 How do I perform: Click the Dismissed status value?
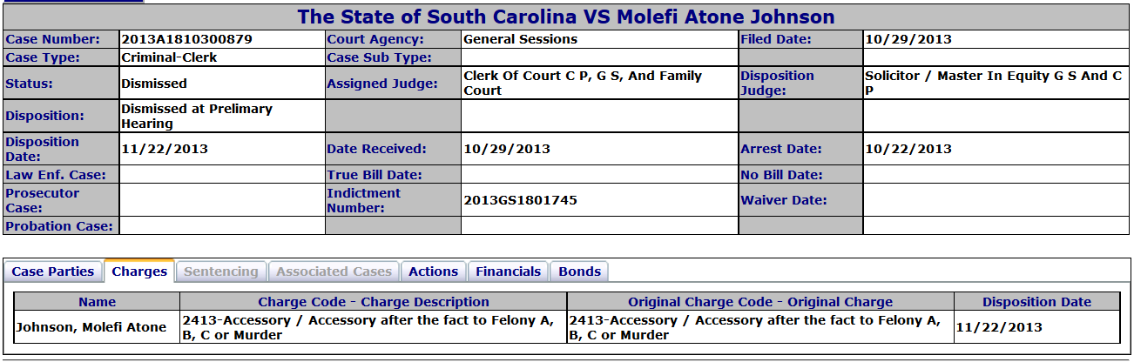[154, 84]
